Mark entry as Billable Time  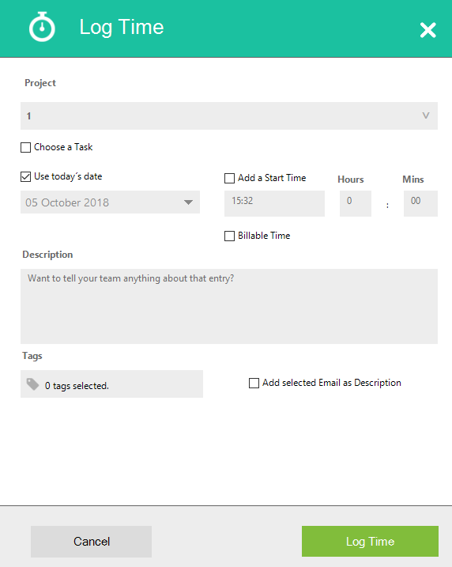[229, 236]
